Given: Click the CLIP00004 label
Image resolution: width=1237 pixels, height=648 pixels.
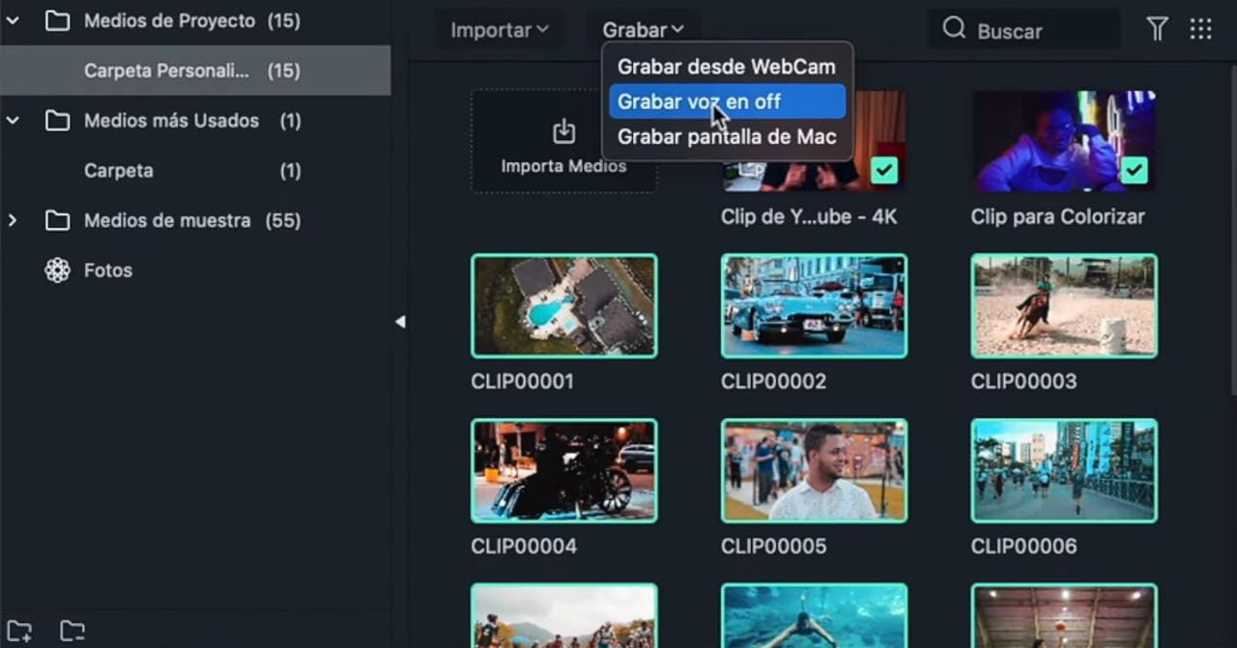Looking at the screenshot, I should [x=523, y=547].
